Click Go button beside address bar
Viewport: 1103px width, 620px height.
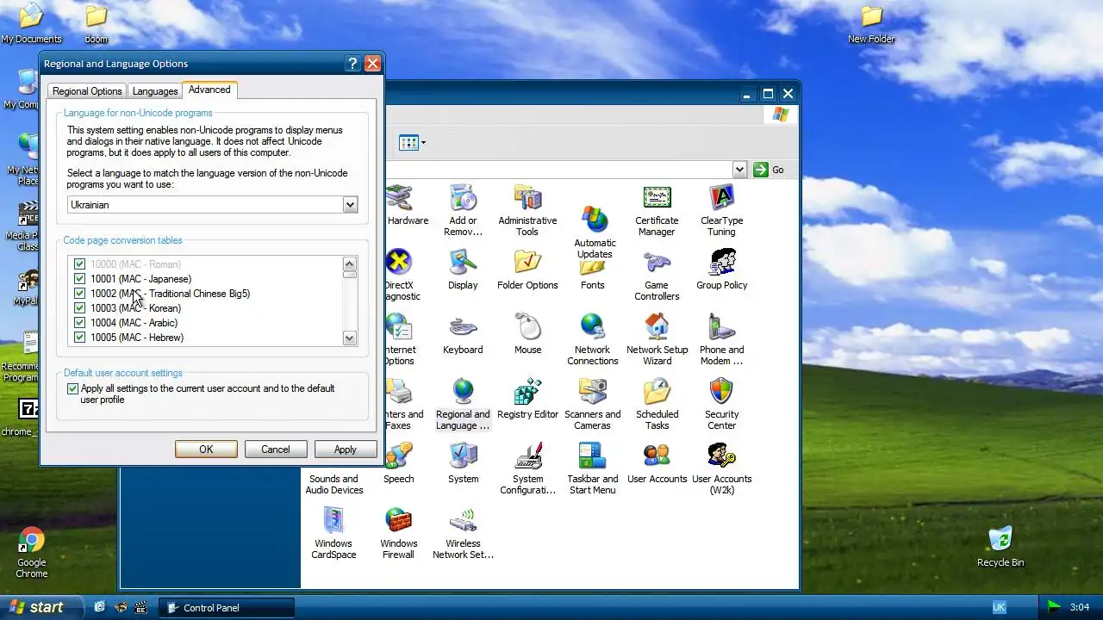769,170
